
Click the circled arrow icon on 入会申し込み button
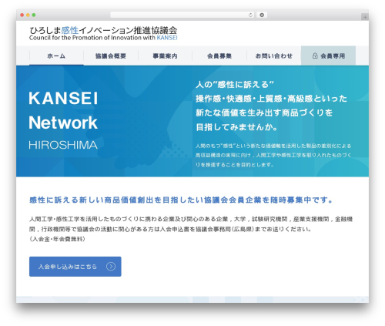[111, 267]
